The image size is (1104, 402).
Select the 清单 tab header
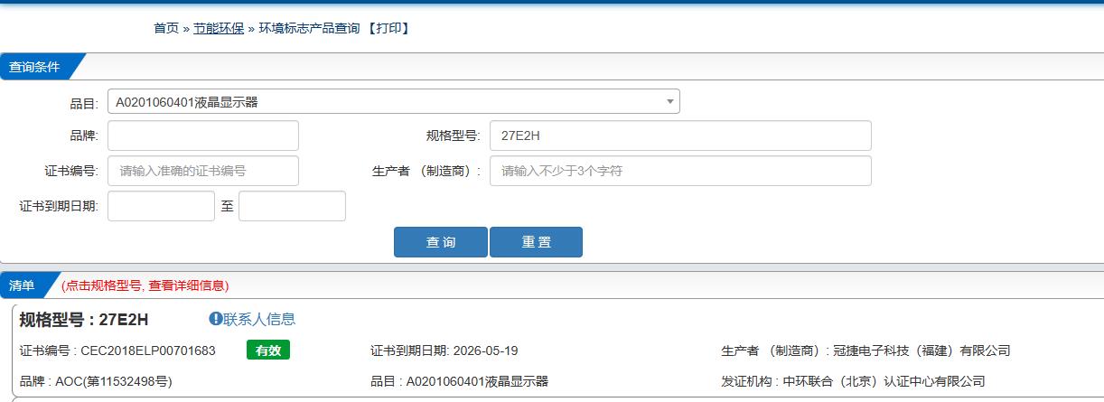coord(23,285)
